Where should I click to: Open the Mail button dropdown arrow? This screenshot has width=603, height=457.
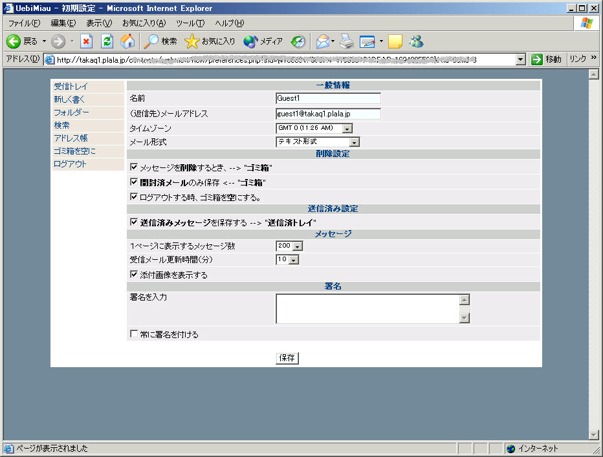[x=333, y=41]
